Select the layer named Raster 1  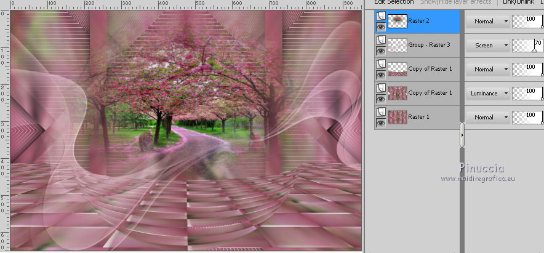click(x=418, y=116)
